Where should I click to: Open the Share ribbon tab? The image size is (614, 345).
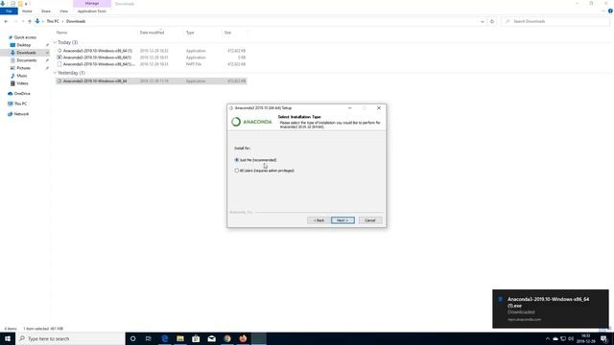(46, 11)
